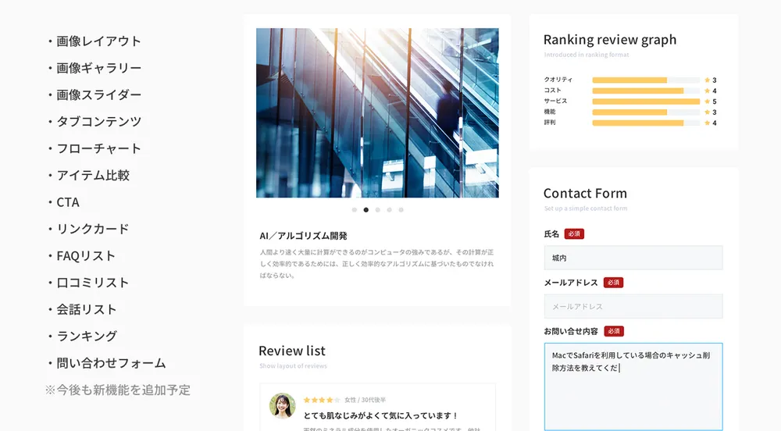
Task: Click the コスト rating bar
Action: point(646,91)
